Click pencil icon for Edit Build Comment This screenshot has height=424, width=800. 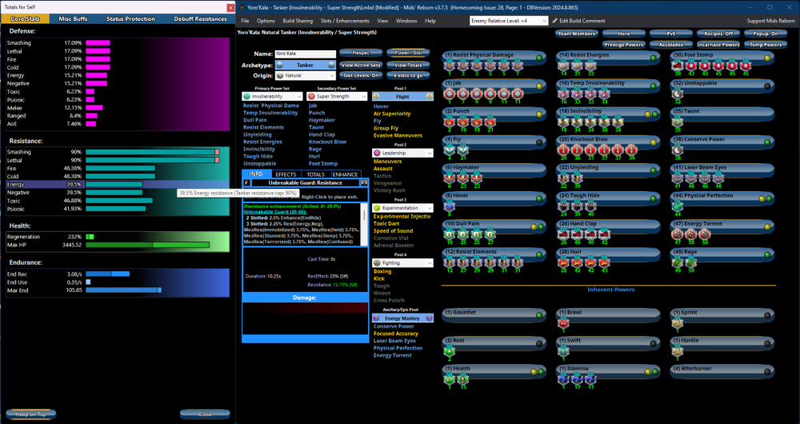[x=555, y=20]
